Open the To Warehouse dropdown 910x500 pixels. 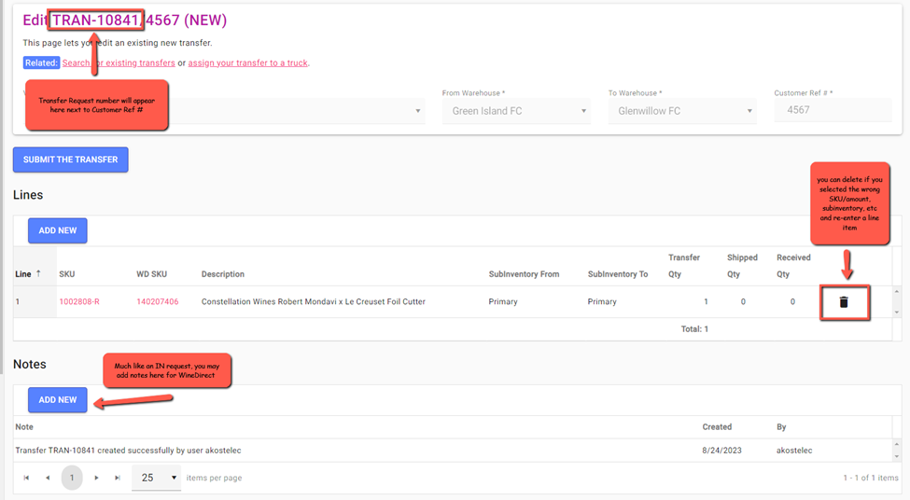point(682,111)
